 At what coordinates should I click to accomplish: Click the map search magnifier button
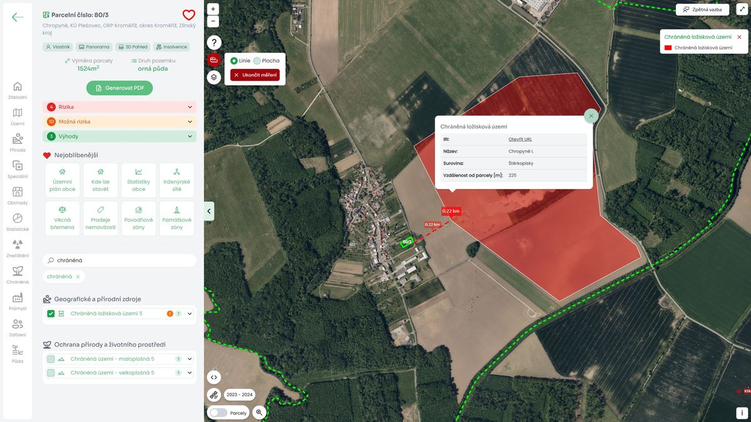[x=259, y=413]
